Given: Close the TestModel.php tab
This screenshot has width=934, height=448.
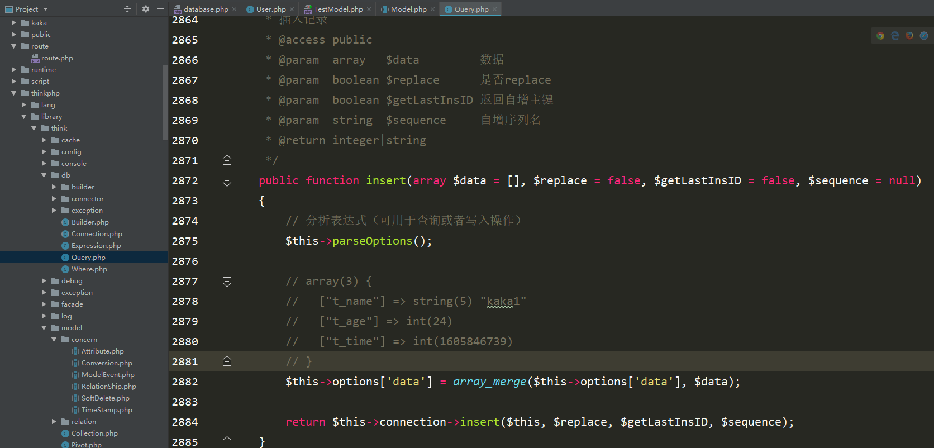Looking at the screenshot, I should (x=369, y=9).
